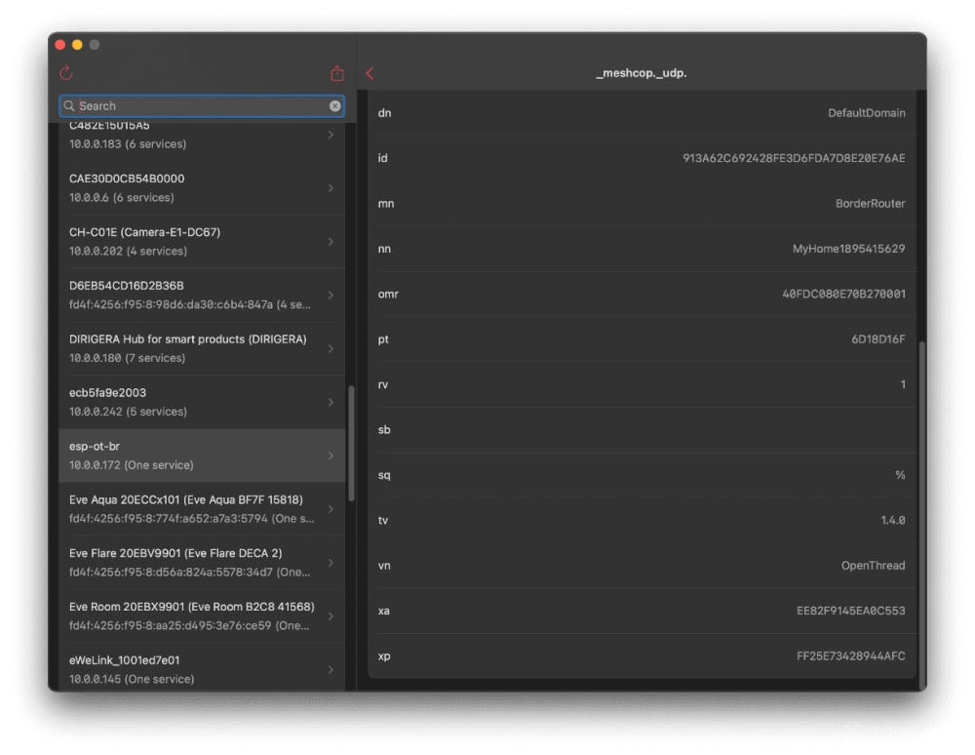Select the xa record row
Image resolution: width=975 pixels, height=755 pixels.
click(642, 611)
